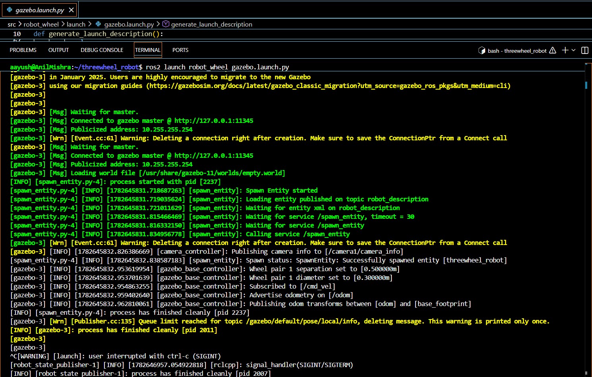
Task: Click 'Publishing camera info to [/camera1/camera_info]' line
Action: (317, 251)
